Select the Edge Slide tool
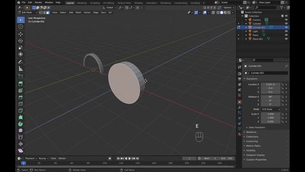This screenshot has height=172, width=305. 20,137
